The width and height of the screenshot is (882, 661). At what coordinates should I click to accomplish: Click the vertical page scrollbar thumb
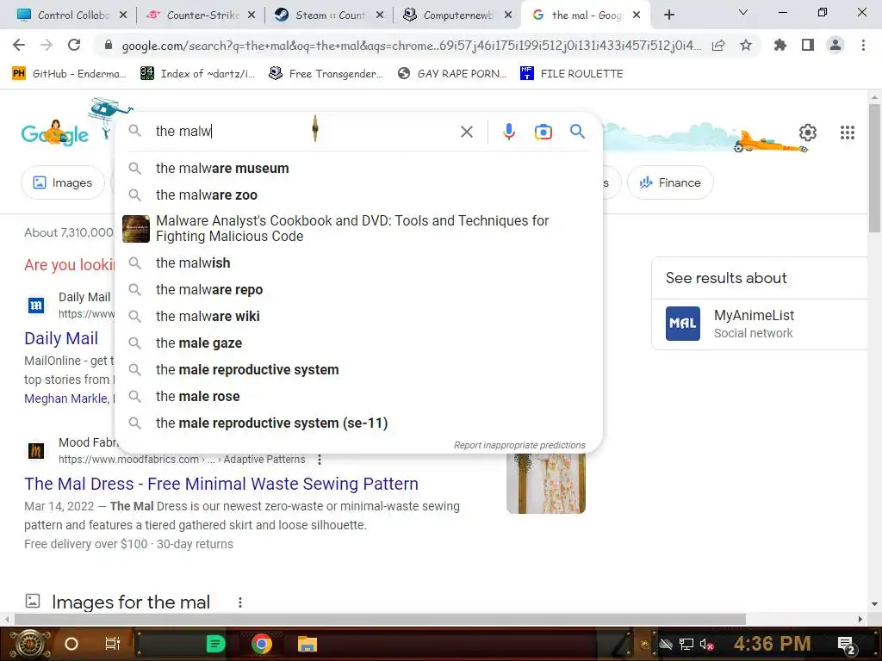coord(874,169)
